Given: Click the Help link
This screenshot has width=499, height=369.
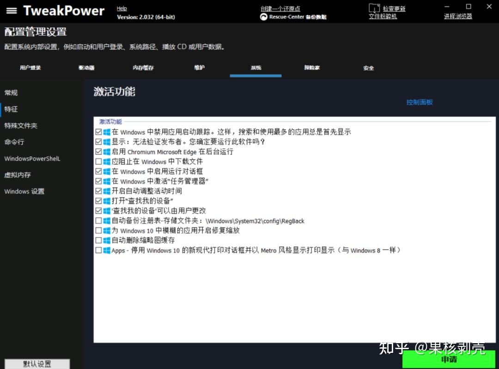Looking at the screenshot, I should 122,8.
